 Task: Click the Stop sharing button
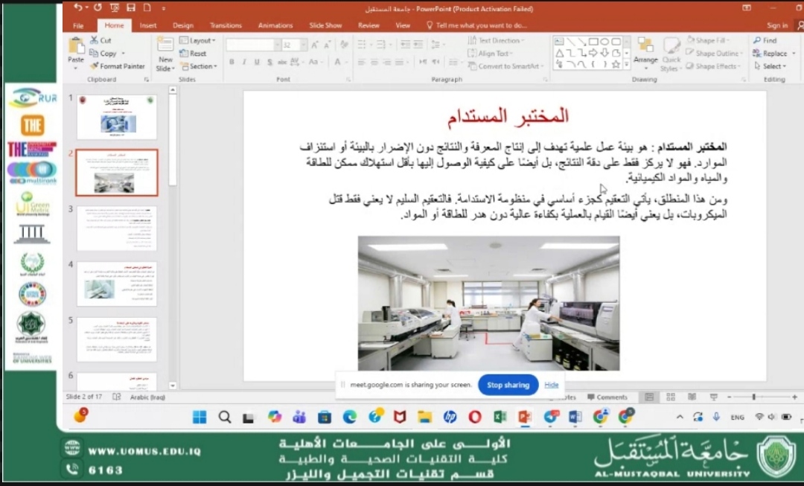(x=508, y=386)
